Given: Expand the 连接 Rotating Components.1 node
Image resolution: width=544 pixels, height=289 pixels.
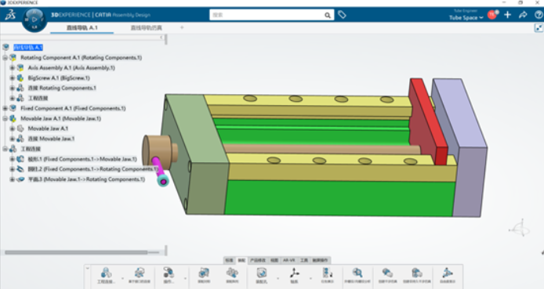Looking at the screenshot, I should (x=12, y=88).
